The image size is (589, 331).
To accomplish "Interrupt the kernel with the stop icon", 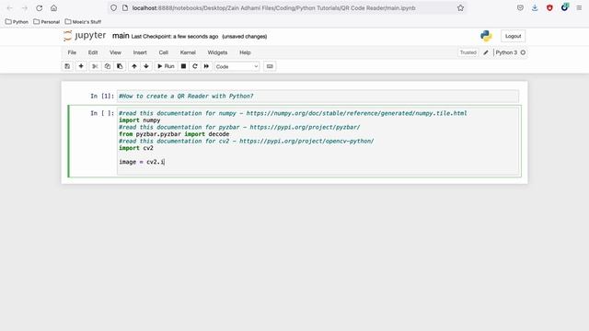I will [183, 66].
